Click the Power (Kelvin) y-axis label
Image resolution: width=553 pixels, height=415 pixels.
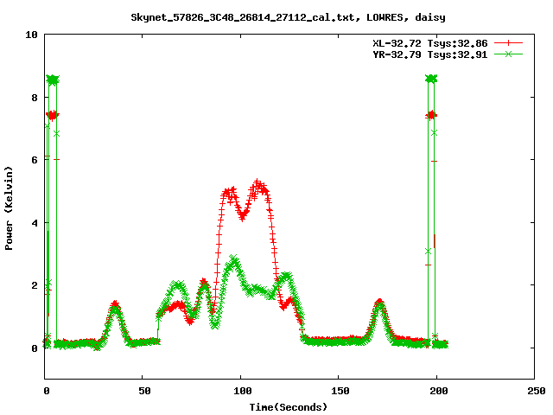click(9, 208)
